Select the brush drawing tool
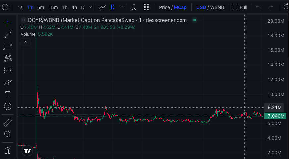This screenshot has width=289, height=159. [8, 82]
